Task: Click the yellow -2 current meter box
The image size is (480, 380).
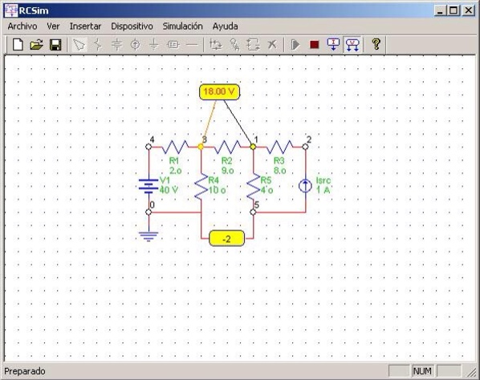Action: coord(226,239)
